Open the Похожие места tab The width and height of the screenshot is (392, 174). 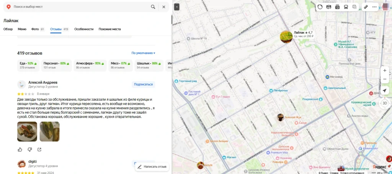pyautogui.click(x=109, y=29)
